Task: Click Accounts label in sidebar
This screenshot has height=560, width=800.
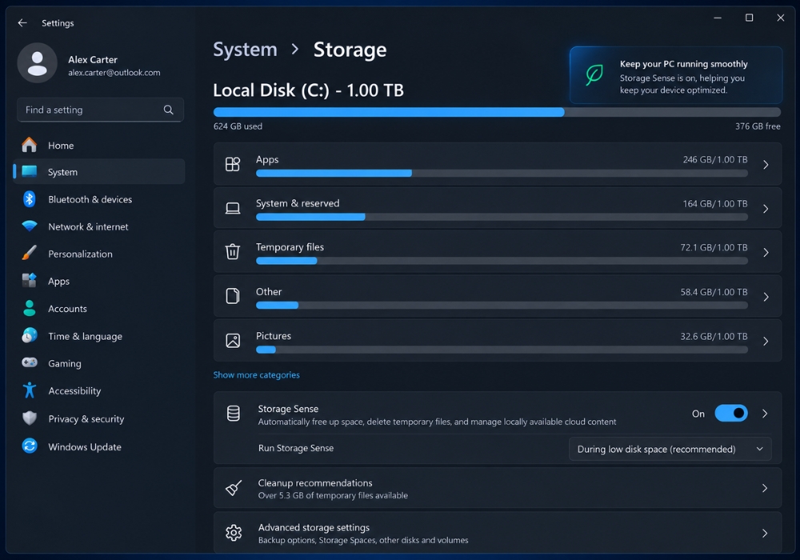Action: (67, 309)
